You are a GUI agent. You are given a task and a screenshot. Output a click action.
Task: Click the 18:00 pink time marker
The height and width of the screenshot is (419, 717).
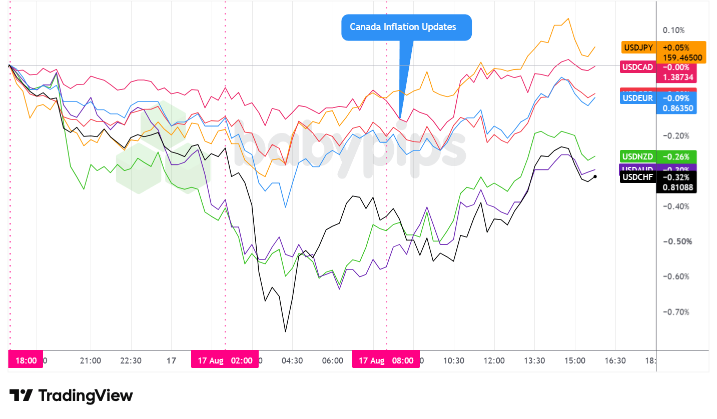point(26,360)
